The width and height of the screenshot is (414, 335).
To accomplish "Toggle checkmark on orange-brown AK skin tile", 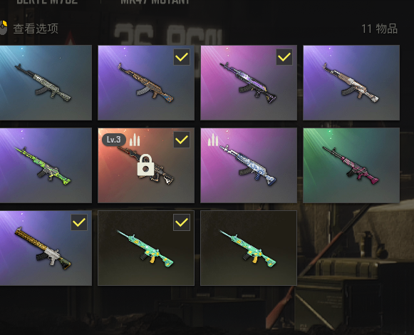I will pyautogui.click(x=182, y=57).
